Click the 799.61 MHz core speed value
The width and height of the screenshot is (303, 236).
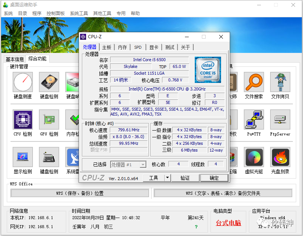tap(129, 130)
